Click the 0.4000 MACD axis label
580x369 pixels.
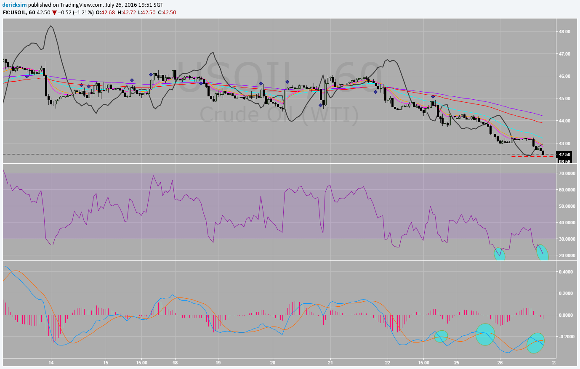coord(566,272)
